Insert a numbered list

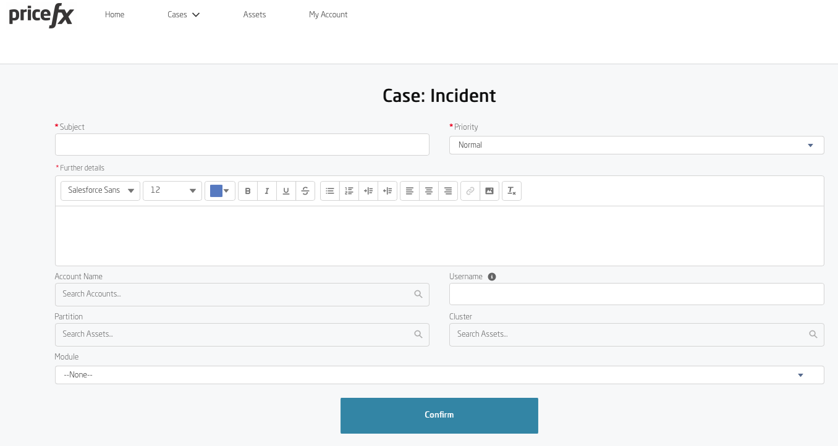(349, 191)
